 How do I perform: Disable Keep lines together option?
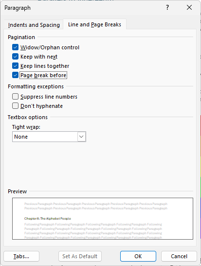[x=15, y=66]
